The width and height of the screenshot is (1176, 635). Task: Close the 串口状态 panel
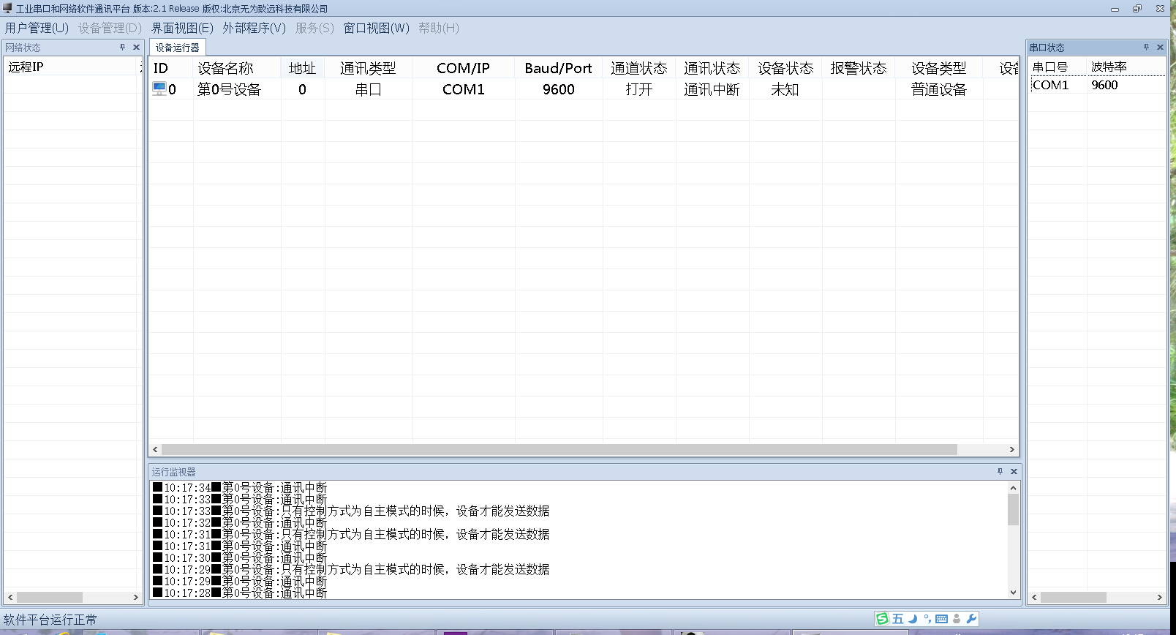[x=1160, y=48]
